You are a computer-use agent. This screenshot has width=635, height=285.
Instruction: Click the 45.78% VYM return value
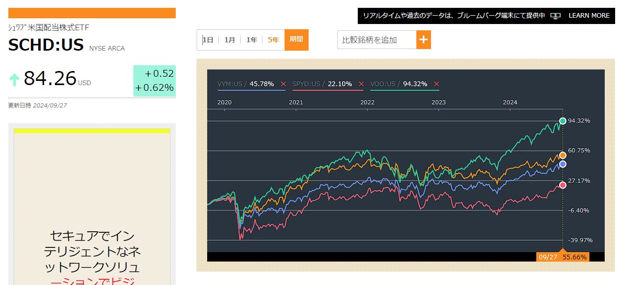pyautogui.click(x=262, y=84)
